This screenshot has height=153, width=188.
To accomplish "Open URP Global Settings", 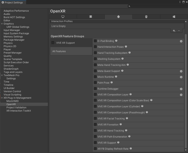I will click(x=18, y=27).
